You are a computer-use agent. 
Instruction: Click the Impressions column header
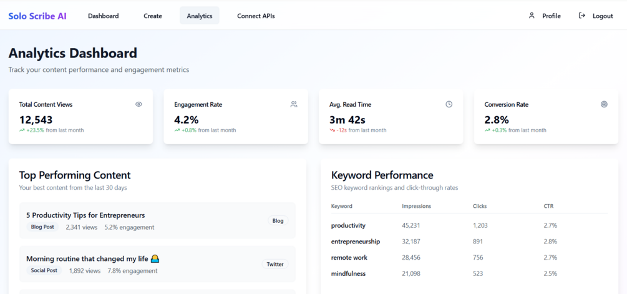(417, 206)
